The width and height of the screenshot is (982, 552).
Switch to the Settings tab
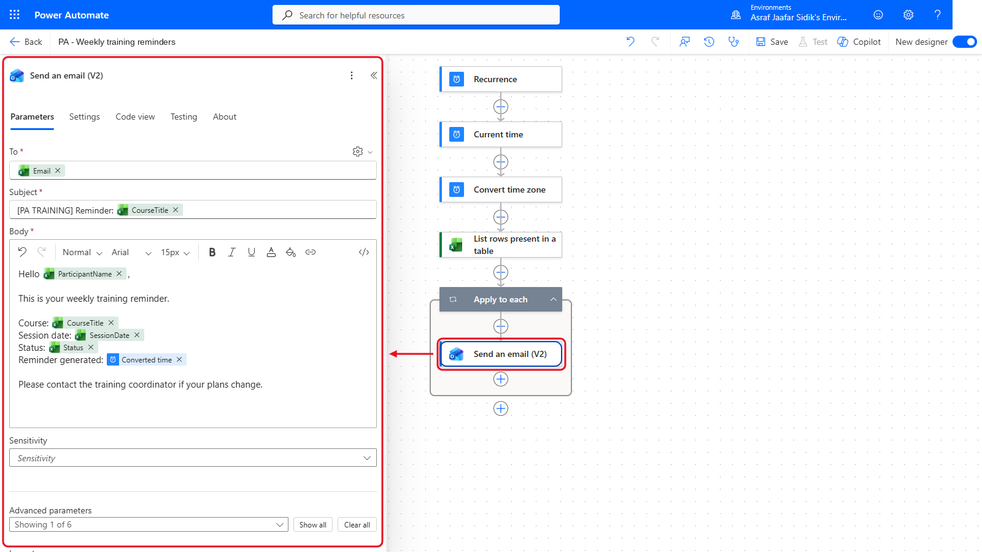[85, 117]
